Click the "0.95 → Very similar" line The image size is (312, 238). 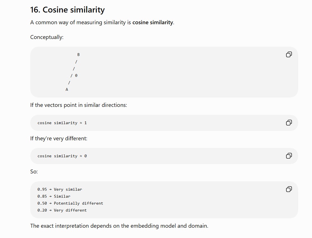60,189
